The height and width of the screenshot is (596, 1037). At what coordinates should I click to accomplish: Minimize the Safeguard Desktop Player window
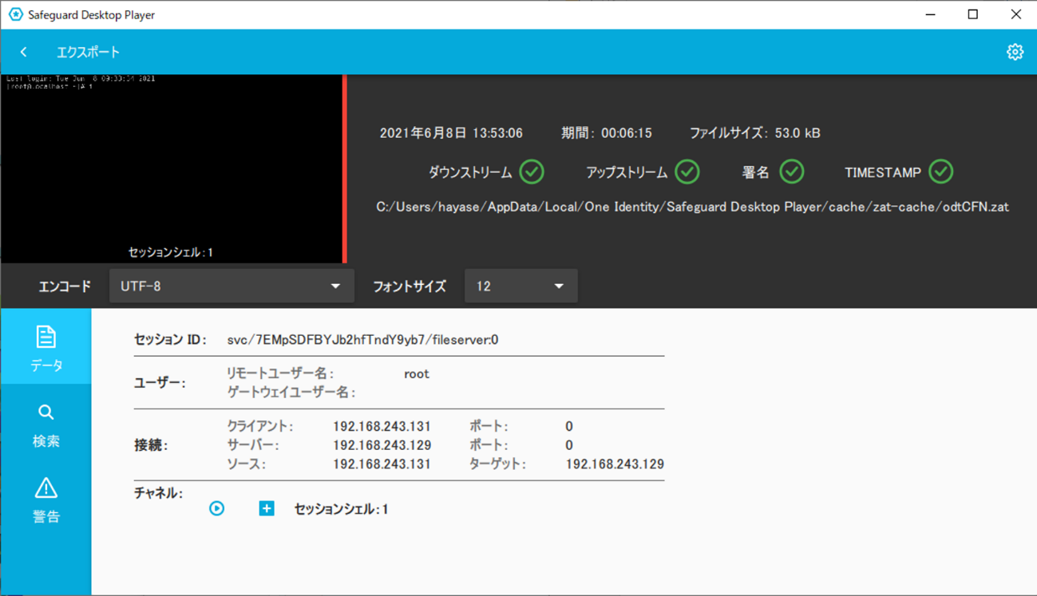[x=930, y=14]
